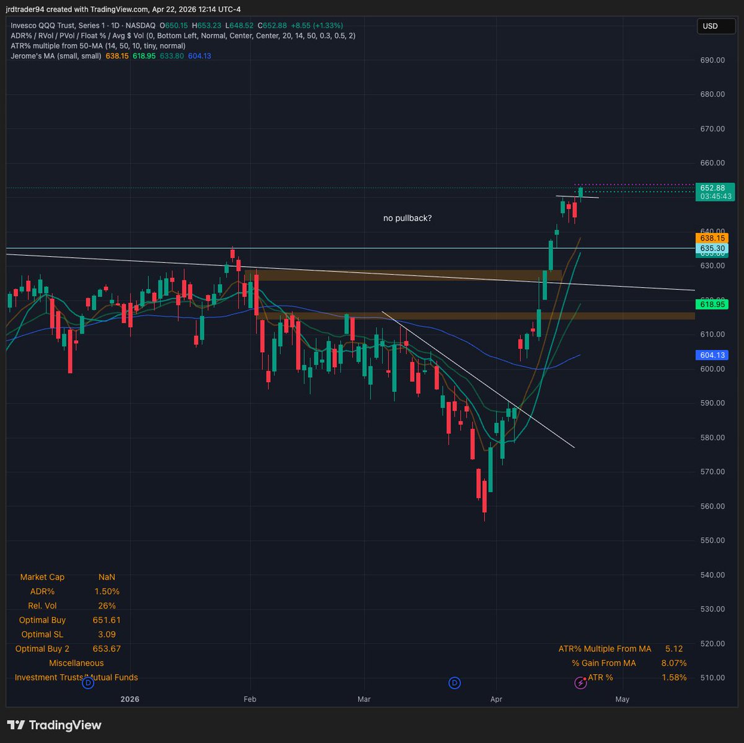Click the jrdtrader94 created with TradingView.com header
The width and height of the screenshot is (744, 743).
123,9
